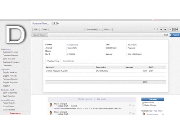Open the Suppliers item below Supplier Payments
Image resolution: width=180 pixels, height=135 pixels.
[6, 86]
